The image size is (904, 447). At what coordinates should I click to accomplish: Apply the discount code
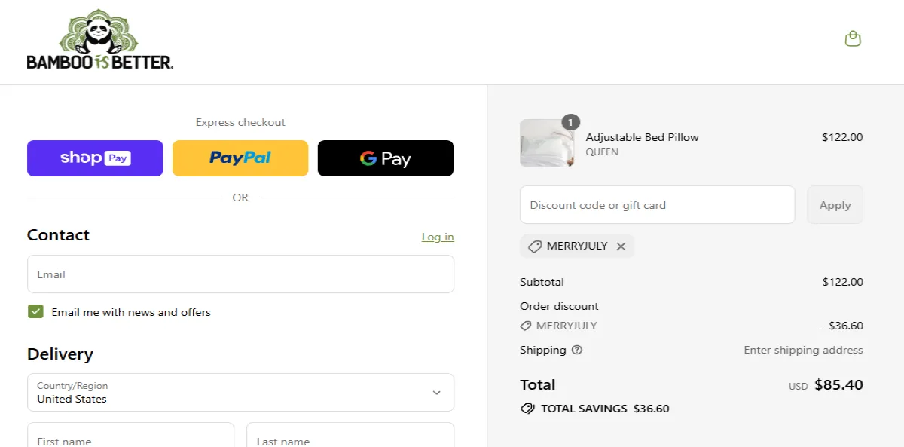[835, 204]
